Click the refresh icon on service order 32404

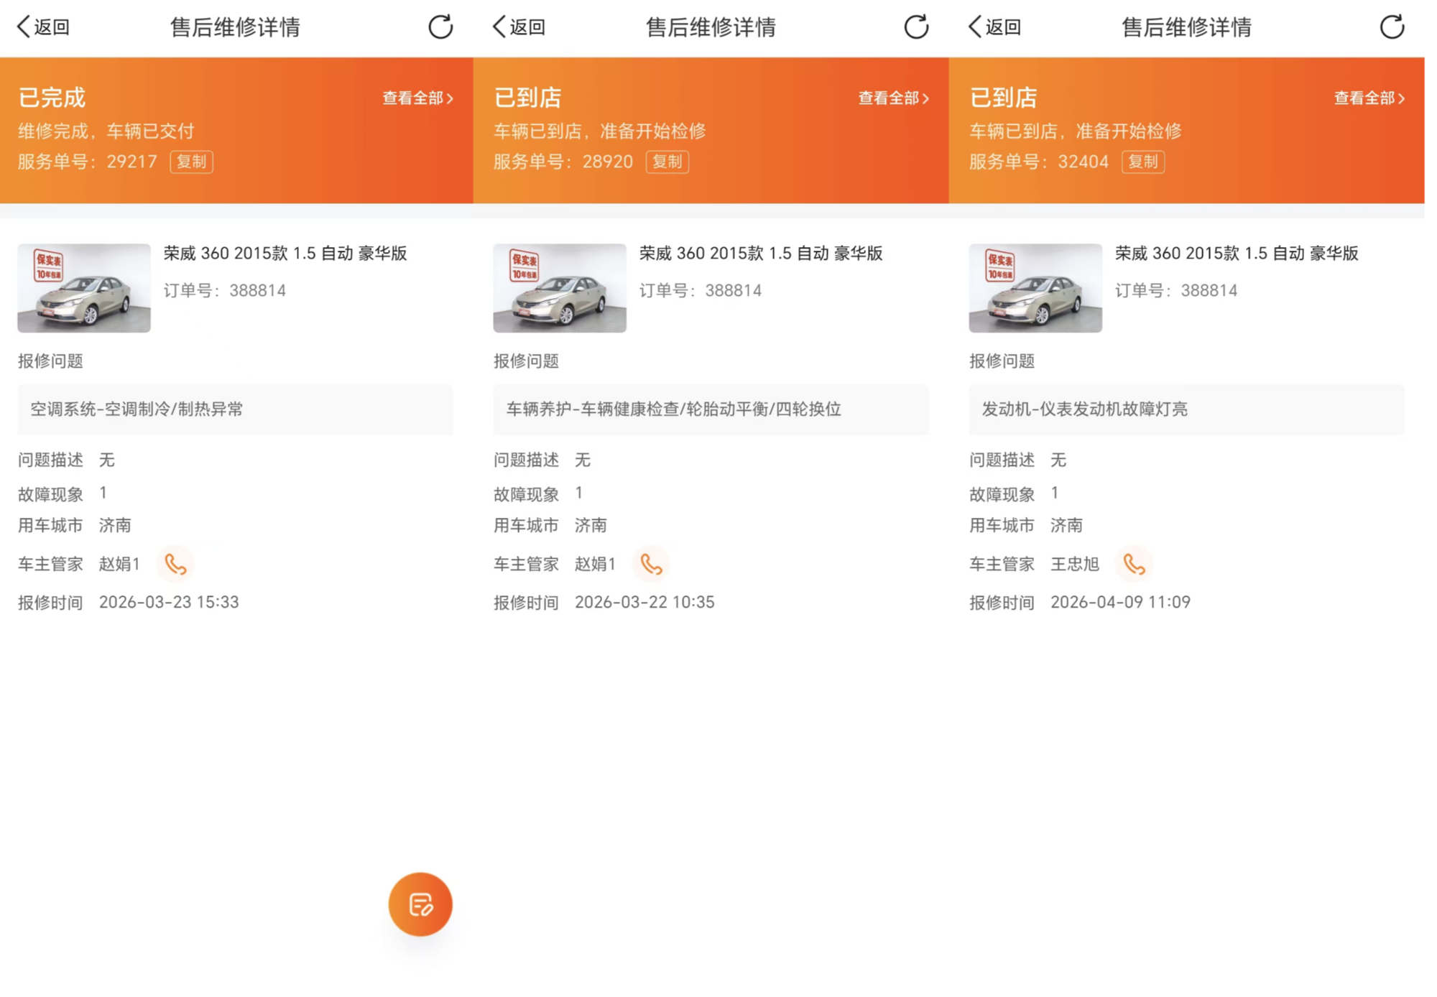tap(1392, 27)
